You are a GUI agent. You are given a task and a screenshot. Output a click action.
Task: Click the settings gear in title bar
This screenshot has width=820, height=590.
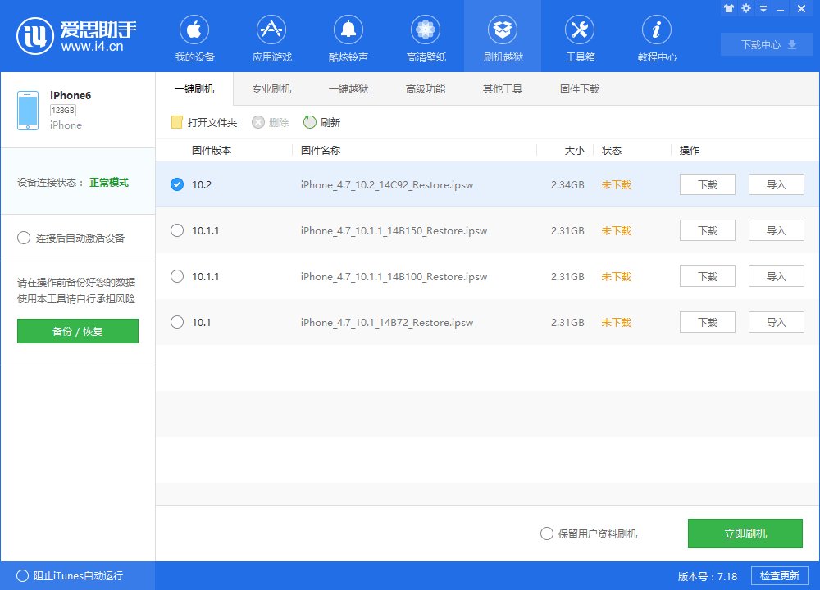pyautogui.click(x=745, y=7)
